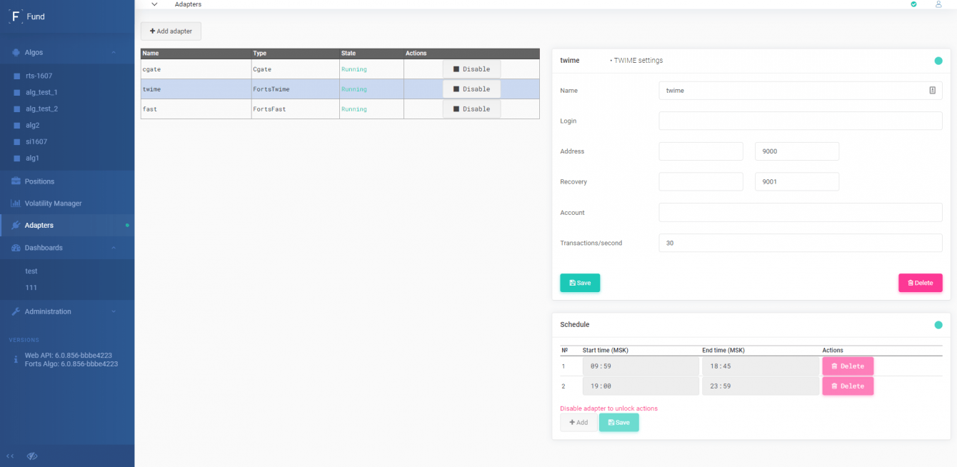Open the rts-1607 algo
Image resolution: width=957 pixels, height=467 pixels.
point(39,76)
